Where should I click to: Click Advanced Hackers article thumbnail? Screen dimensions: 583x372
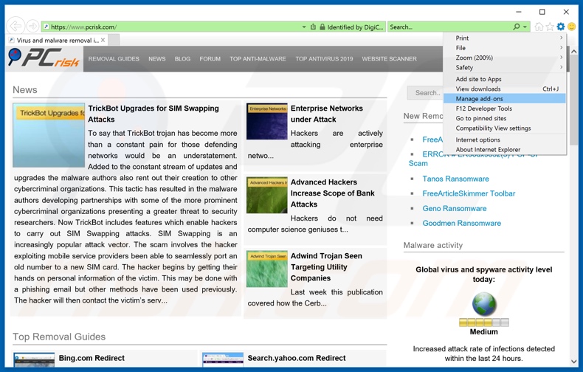click(x=267, y=195)
